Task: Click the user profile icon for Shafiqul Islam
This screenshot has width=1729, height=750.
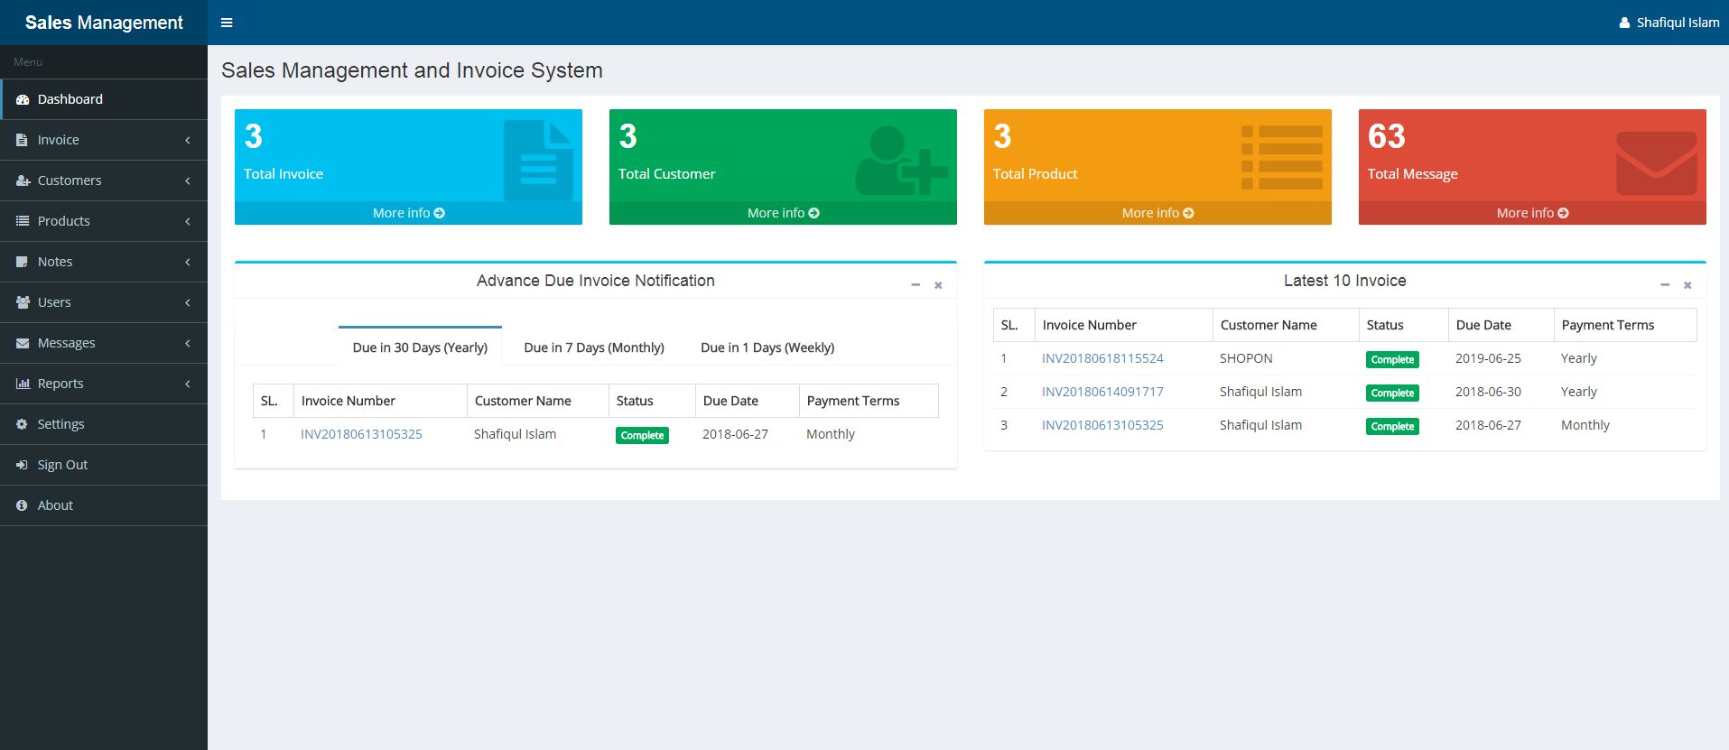Action: (x=1624, y=23)
